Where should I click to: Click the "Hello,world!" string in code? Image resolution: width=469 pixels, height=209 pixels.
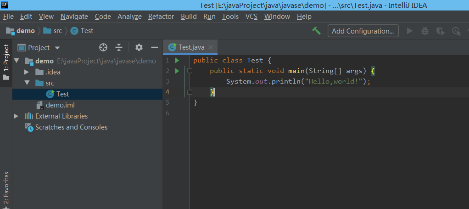(334, 81)
